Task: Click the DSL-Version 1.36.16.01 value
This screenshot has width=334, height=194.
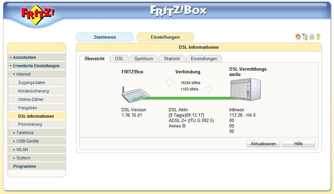Action: [132, 115]
